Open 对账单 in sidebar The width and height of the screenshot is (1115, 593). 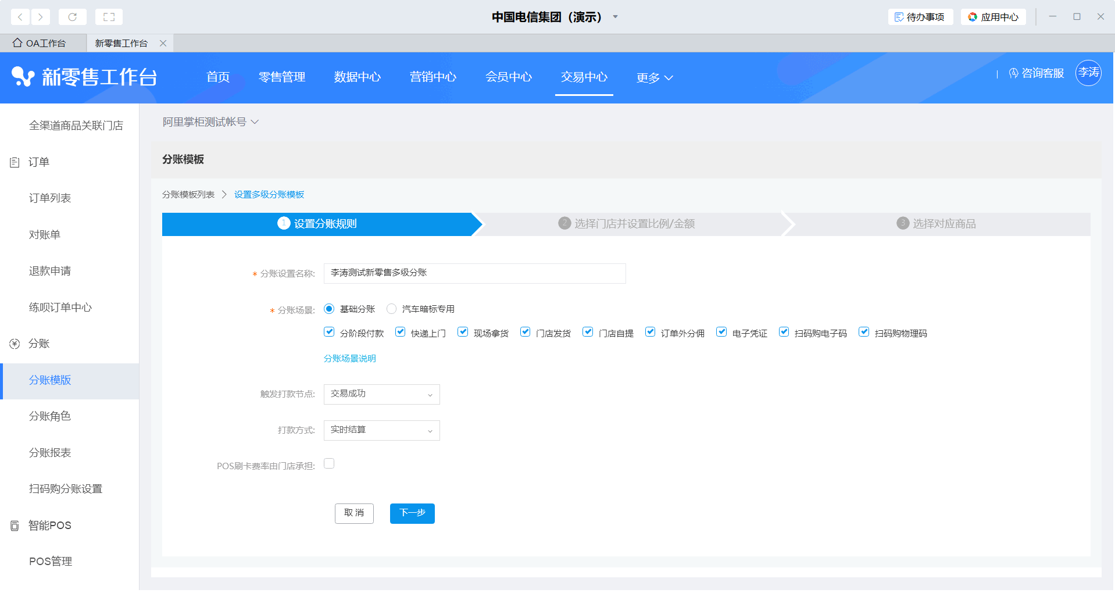tap(45, 235)
